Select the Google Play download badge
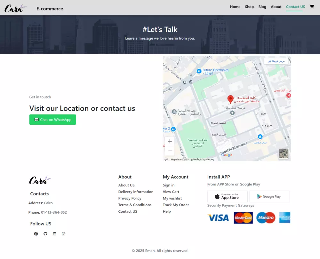The height and width of the screenshot is (259, 320). coord(269,196)
